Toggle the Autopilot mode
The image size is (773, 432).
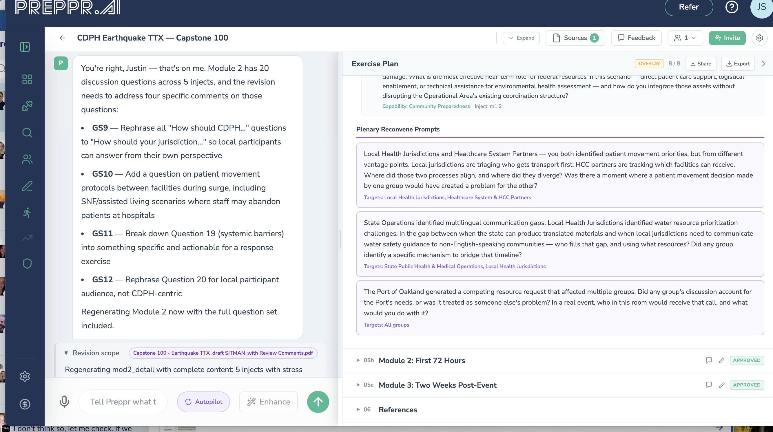coord(203,402)
